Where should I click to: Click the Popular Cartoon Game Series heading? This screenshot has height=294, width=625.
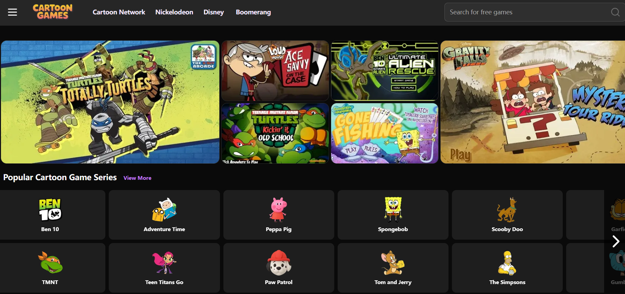coord(60,177)
